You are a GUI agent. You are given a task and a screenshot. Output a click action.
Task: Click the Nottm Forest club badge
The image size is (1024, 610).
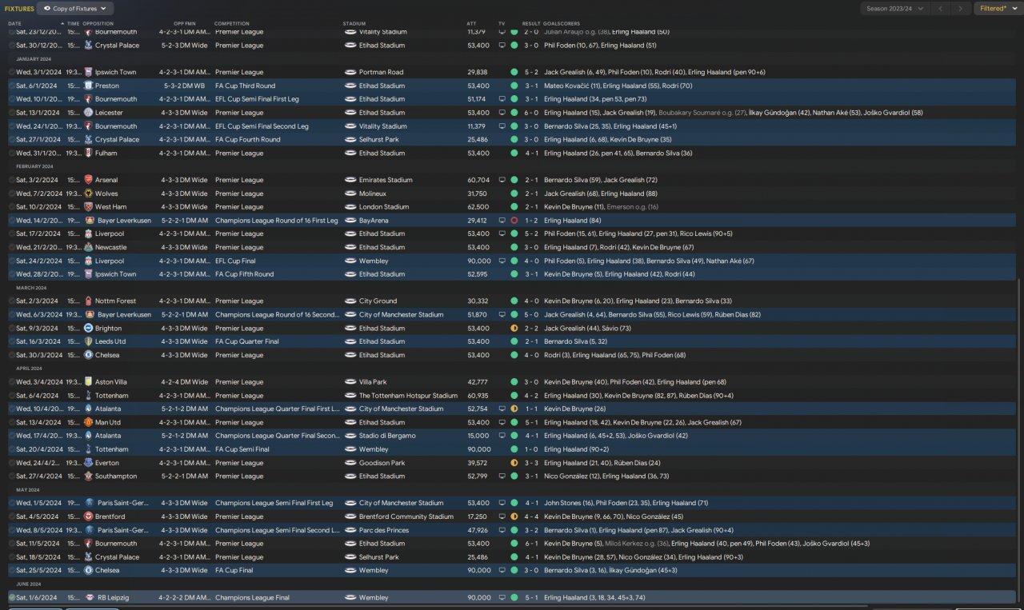click(88, 301)
